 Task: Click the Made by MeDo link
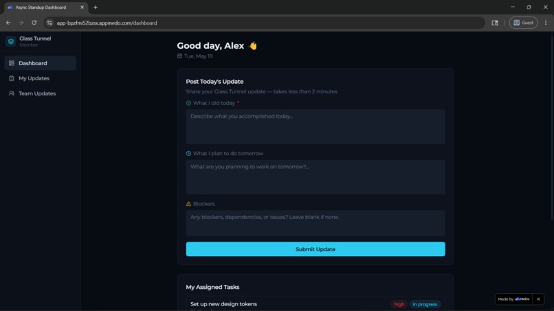(x=513, y=299)
